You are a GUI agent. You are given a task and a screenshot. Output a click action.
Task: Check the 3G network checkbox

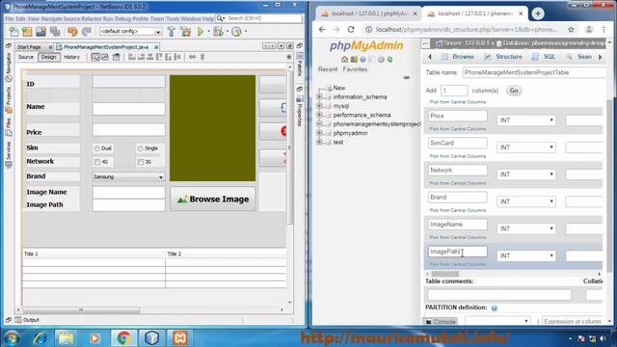point(141,162)
